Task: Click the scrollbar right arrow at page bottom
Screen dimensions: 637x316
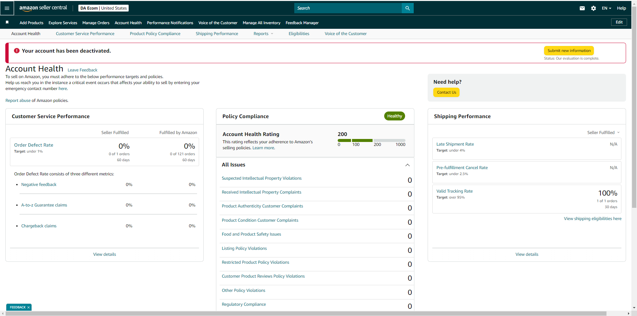Action: 628,313
